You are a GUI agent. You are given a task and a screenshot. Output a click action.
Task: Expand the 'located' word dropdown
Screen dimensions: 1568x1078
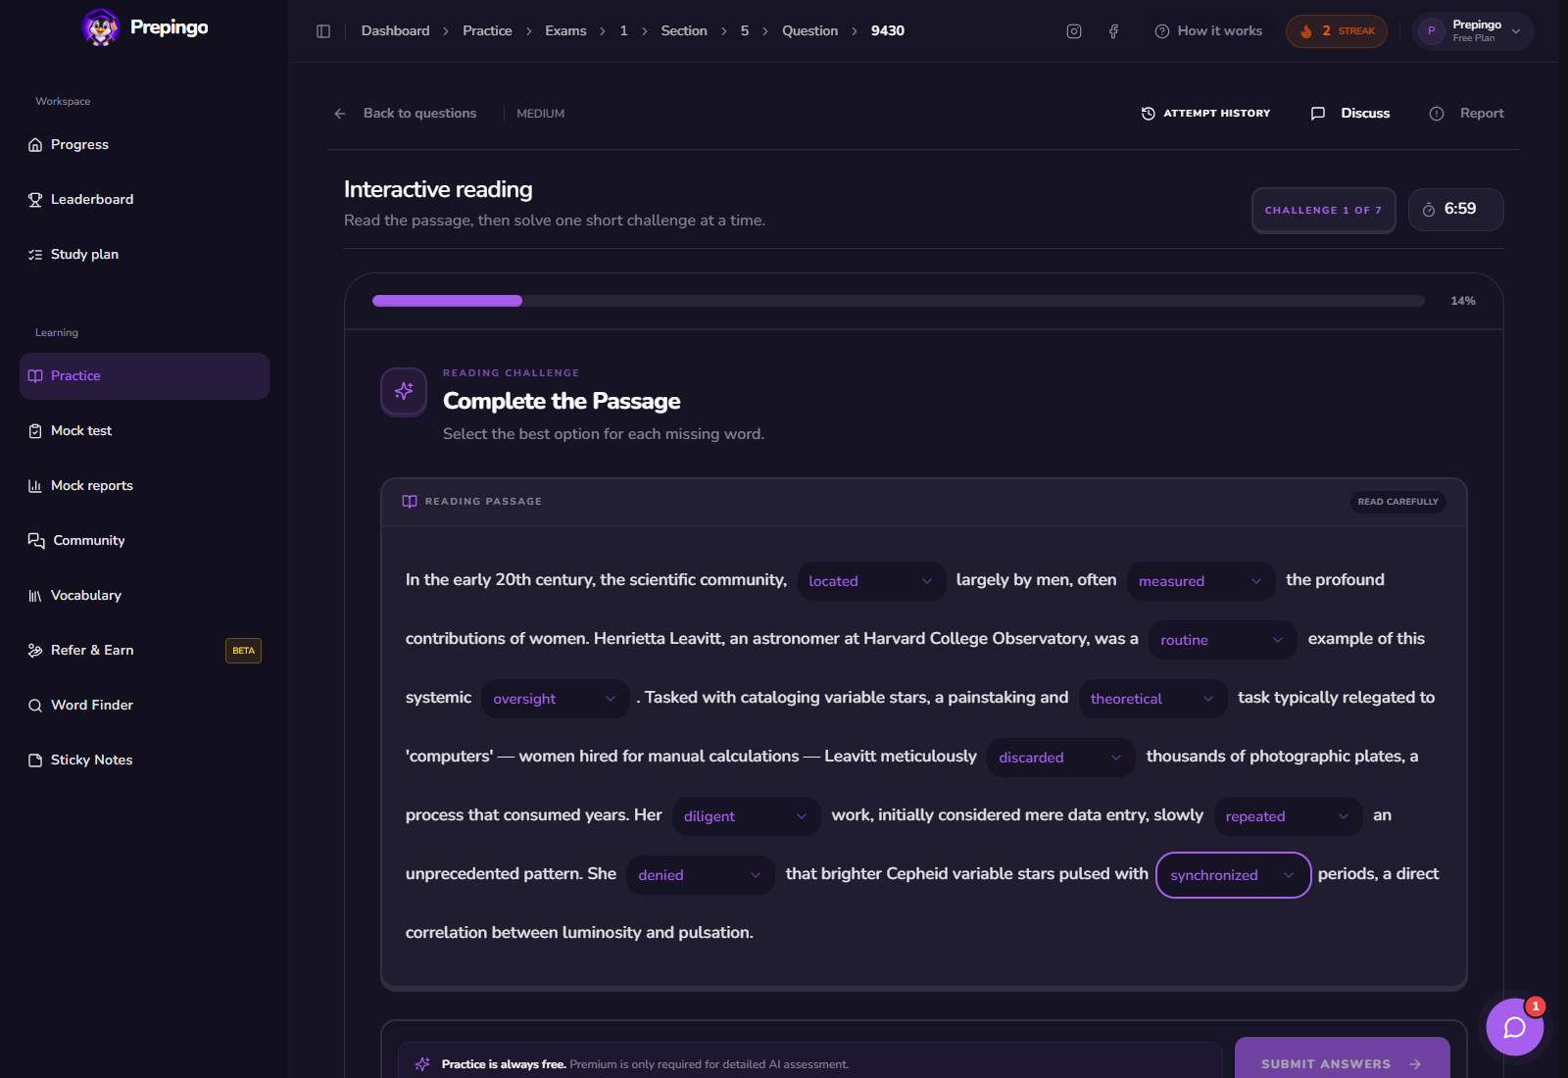tap(871, 581)
